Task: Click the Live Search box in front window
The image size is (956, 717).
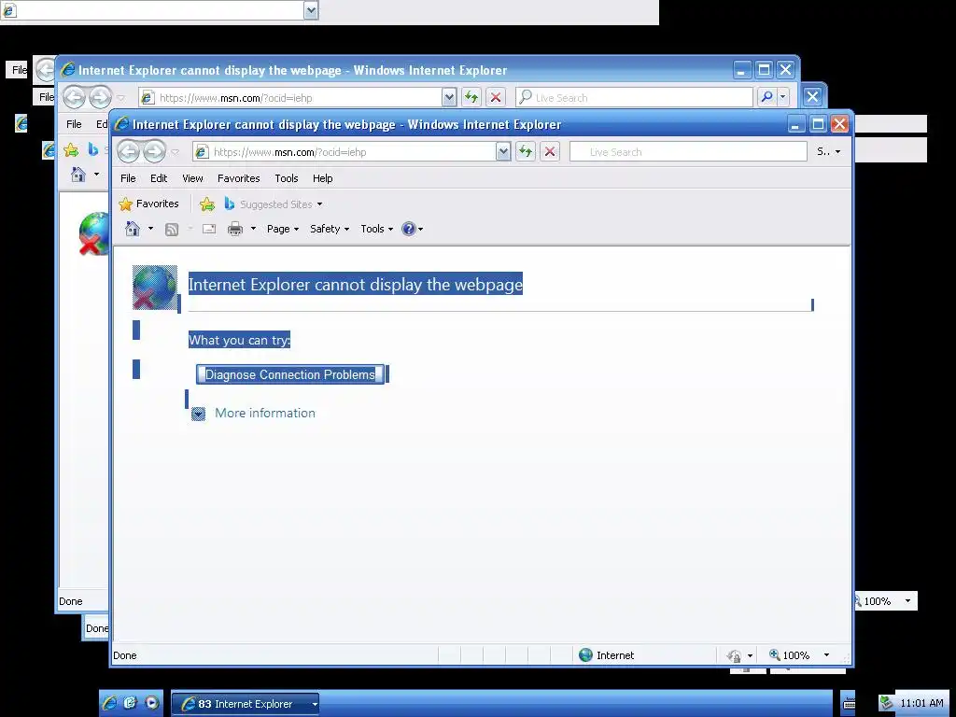Action: (688, 152)
